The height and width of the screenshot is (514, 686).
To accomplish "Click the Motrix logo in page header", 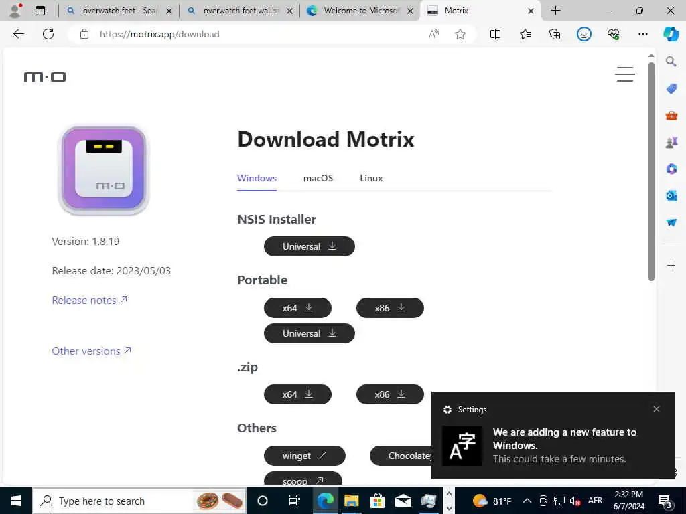I will [x=45, y=78].
